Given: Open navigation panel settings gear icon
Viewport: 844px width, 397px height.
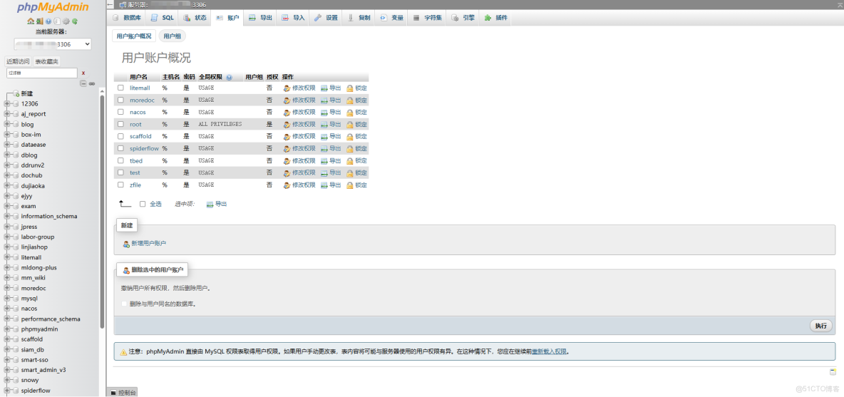Looking at the screenshot, I should click(66, 21).
